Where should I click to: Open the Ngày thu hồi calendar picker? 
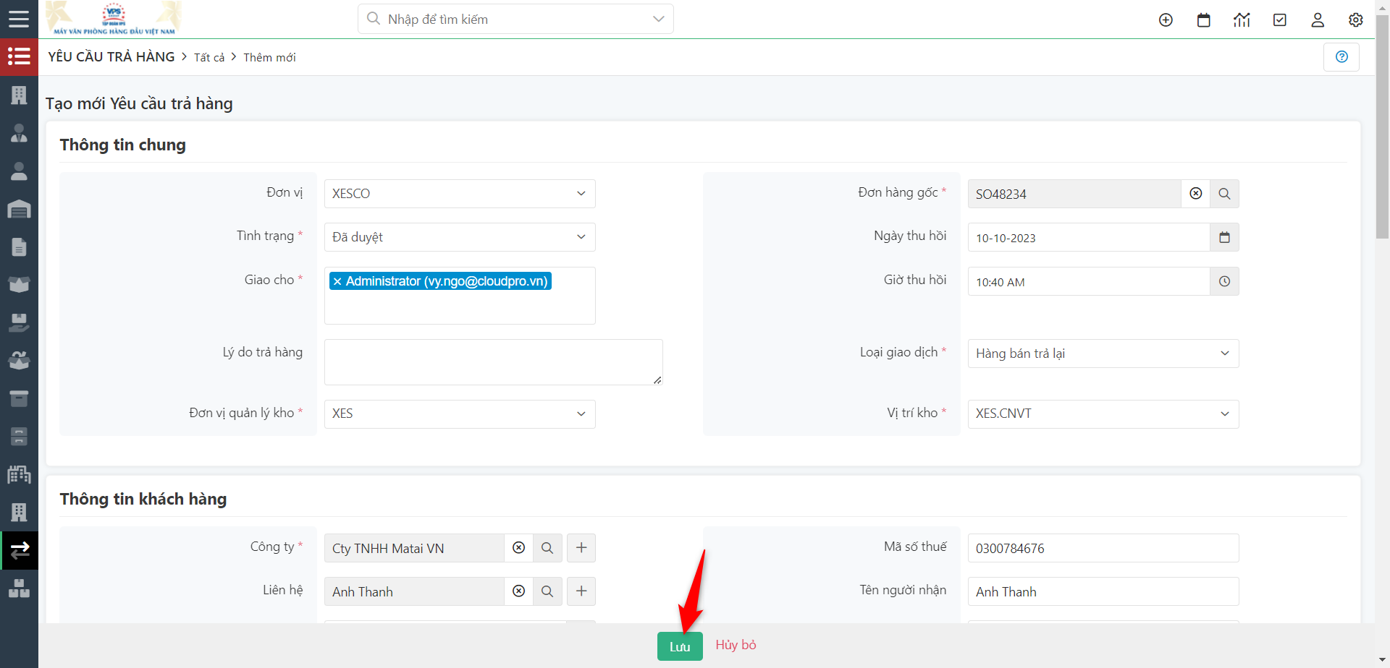pyautogui.click(x=1224, y=237)
